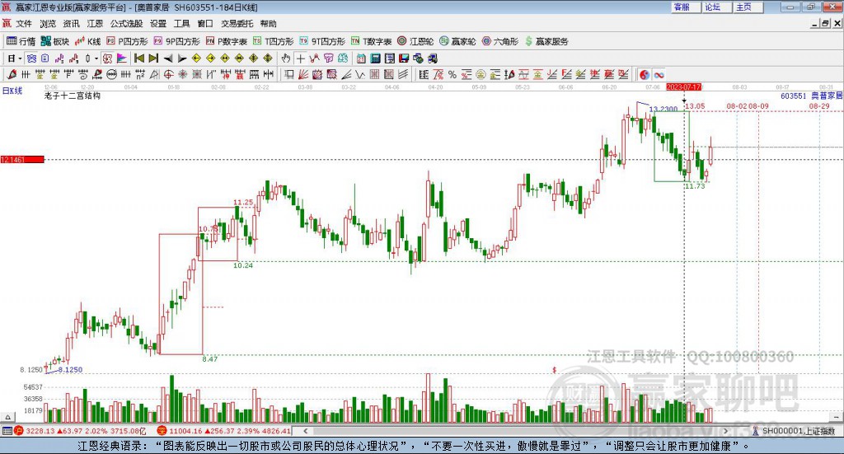Screen dimensions: 844x454
Task: Open the 设置 menu
Action: point(158,24)
